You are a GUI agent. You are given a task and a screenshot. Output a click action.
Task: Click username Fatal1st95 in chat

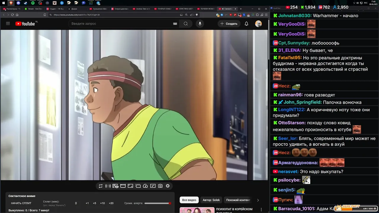(290, 58)
